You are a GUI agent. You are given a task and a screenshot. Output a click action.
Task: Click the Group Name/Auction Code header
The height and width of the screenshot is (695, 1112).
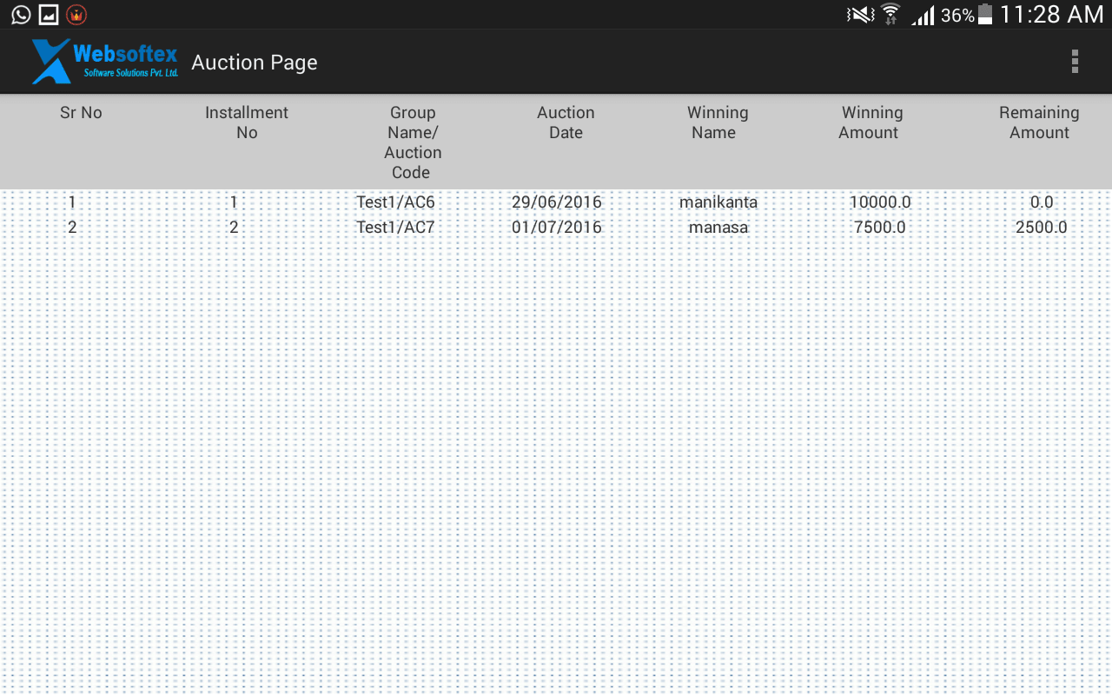pos(413,142)
